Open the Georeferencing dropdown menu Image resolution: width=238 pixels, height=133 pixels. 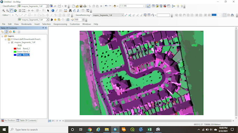tap(83, 15)
